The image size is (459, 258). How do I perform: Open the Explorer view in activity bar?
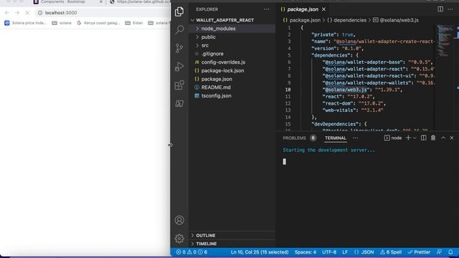[x=179, y=11]
